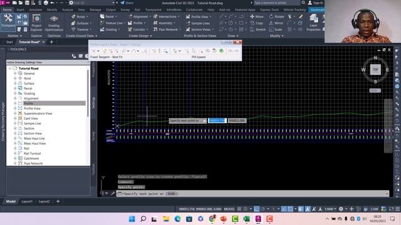Screen dimensions: 401x225
Task: Expand the Surface node in the Settings tree
Action: coord(15,83)
